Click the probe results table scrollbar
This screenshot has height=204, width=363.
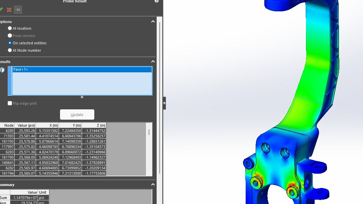[x=149, y=132]
